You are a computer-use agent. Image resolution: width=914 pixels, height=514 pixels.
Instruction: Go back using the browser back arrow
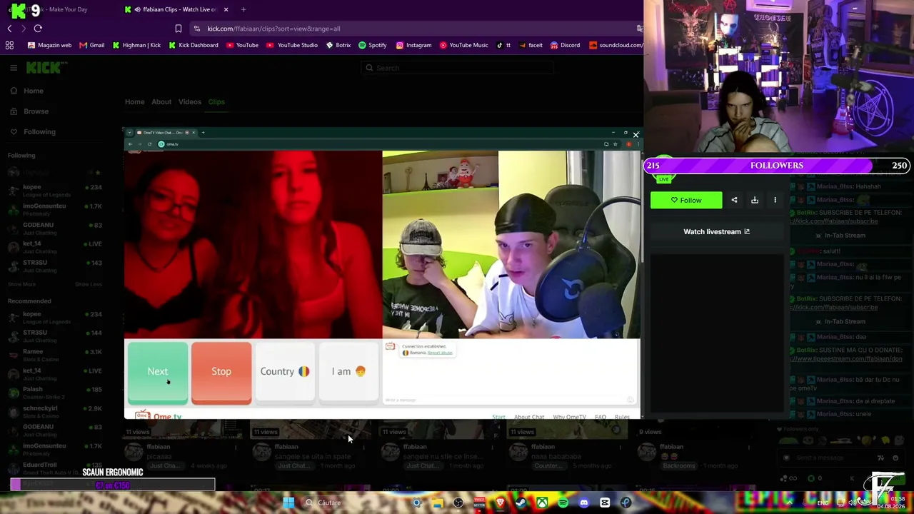click(x=9, y=29)
